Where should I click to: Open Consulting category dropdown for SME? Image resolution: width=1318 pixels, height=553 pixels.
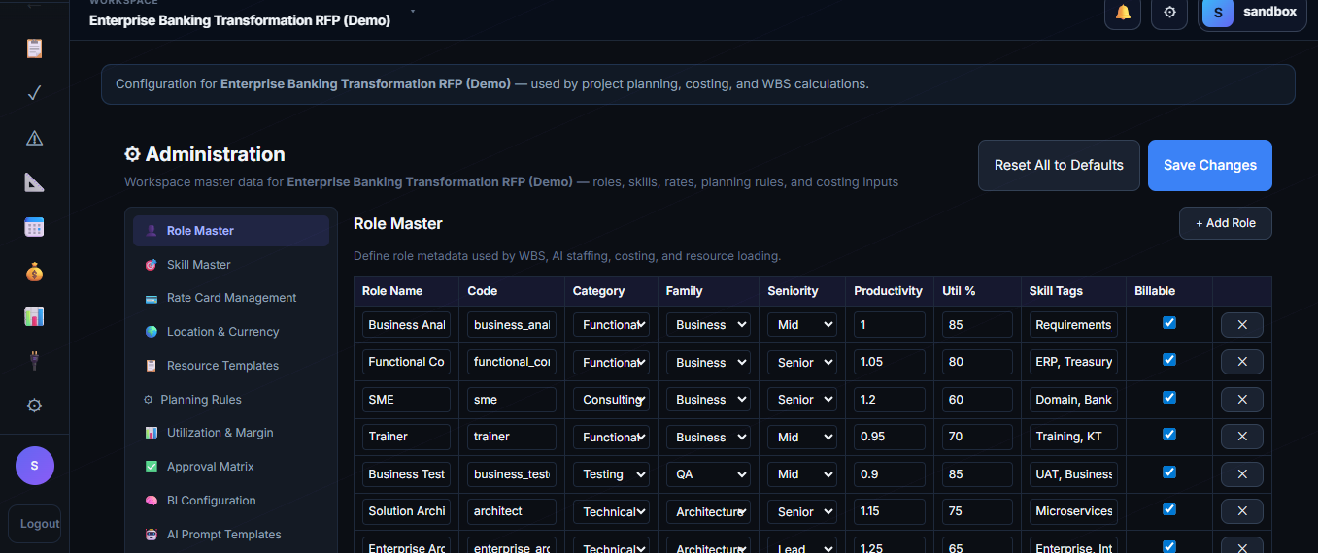(611, 400)
